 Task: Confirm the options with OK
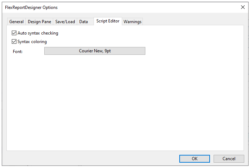coord(195,159)
